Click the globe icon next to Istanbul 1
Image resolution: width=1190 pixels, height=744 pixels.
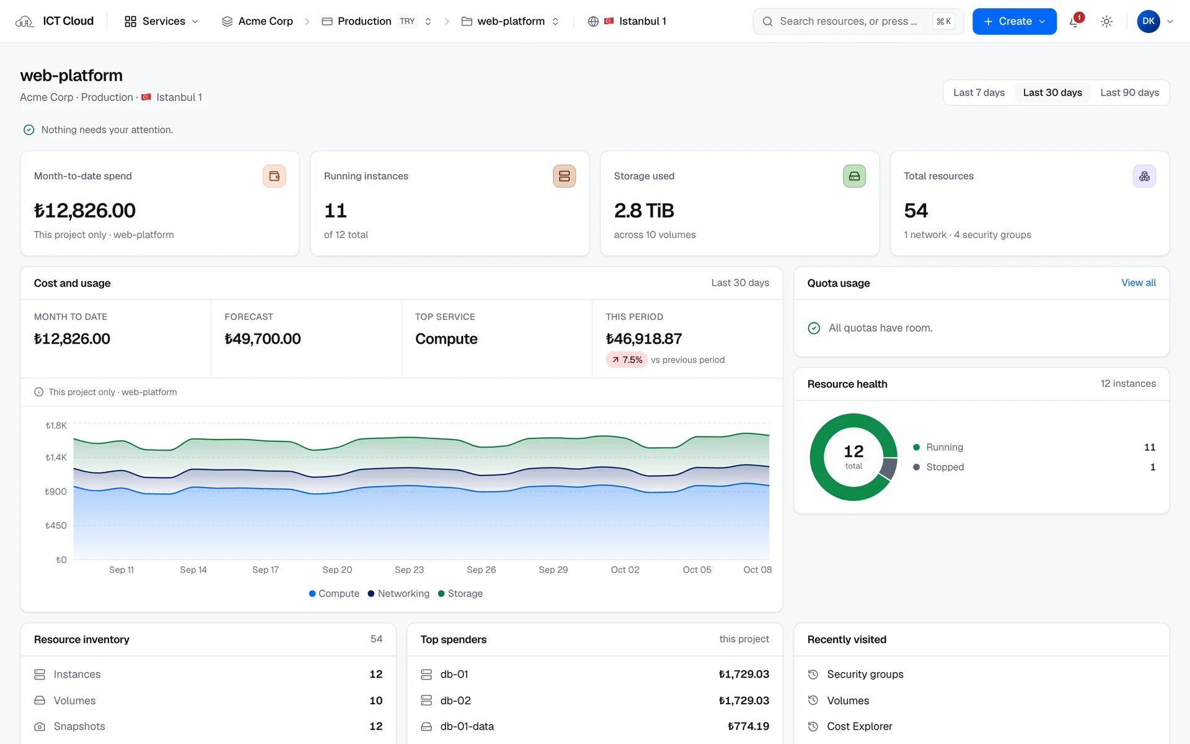593,22
